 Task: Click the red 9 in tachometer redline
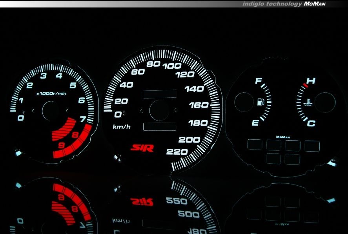(62, 146)
